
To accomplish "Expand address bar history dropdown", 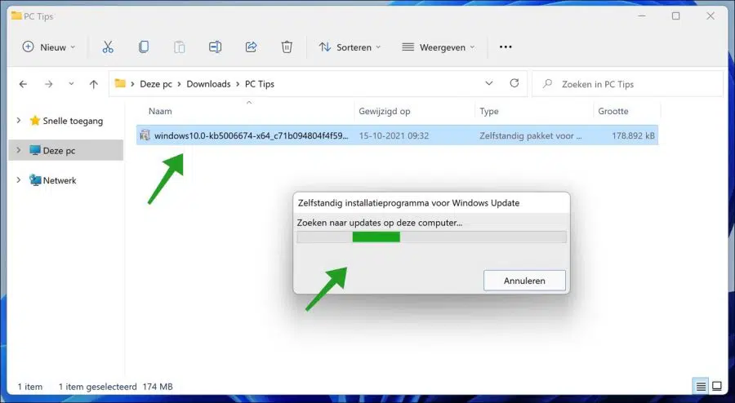I will coord(489,83).
